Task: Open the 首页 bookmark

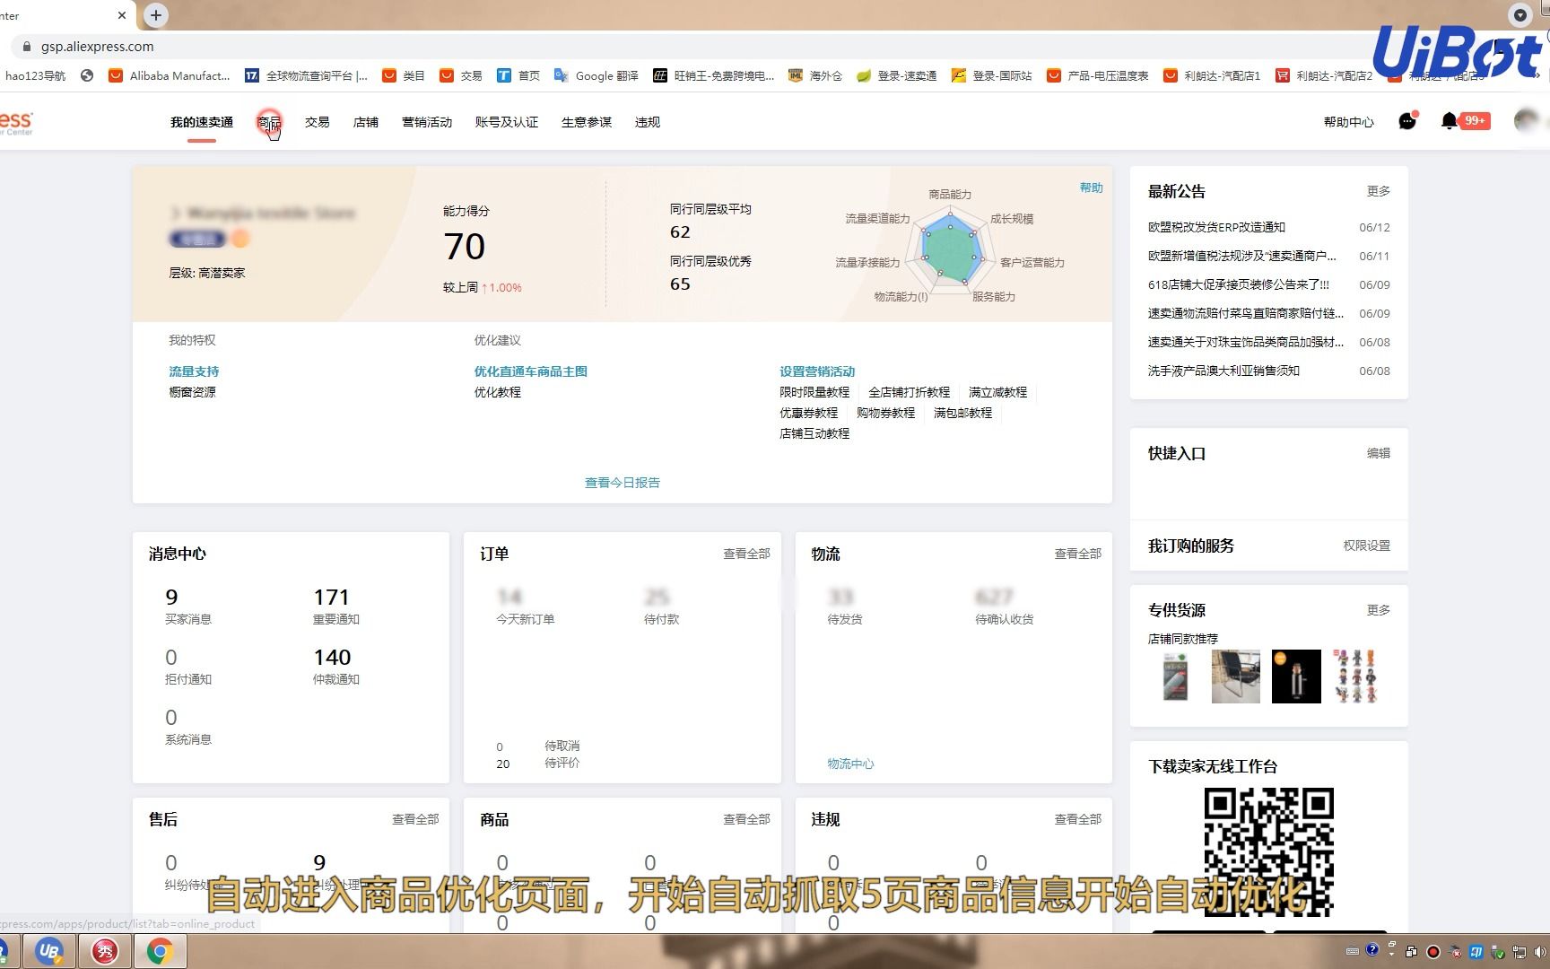Action: pos(518,76)
